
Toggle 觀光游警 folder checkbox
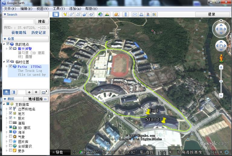click(11, 48)
